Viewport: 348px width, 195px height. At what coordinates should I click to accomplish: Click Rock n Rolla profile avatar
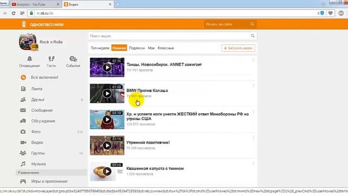28,42
